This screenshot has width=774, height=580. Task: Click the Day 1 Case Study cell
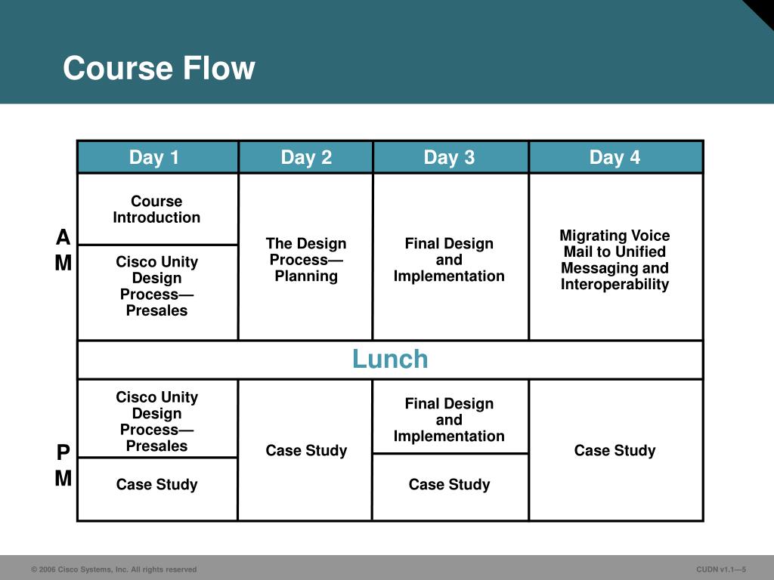[157, 489]
